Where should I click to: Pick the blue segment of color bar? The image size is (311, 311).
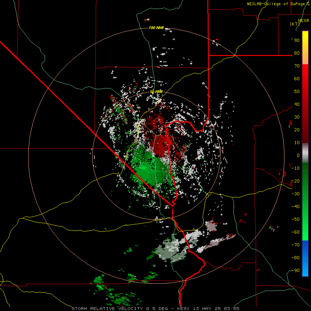pos(305,258)
